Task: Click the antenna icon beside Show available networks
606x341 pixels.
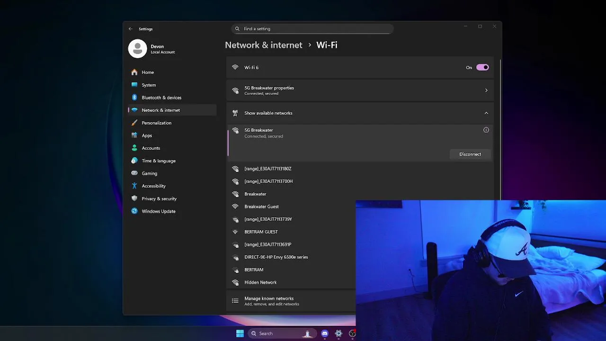Action: 235,113
